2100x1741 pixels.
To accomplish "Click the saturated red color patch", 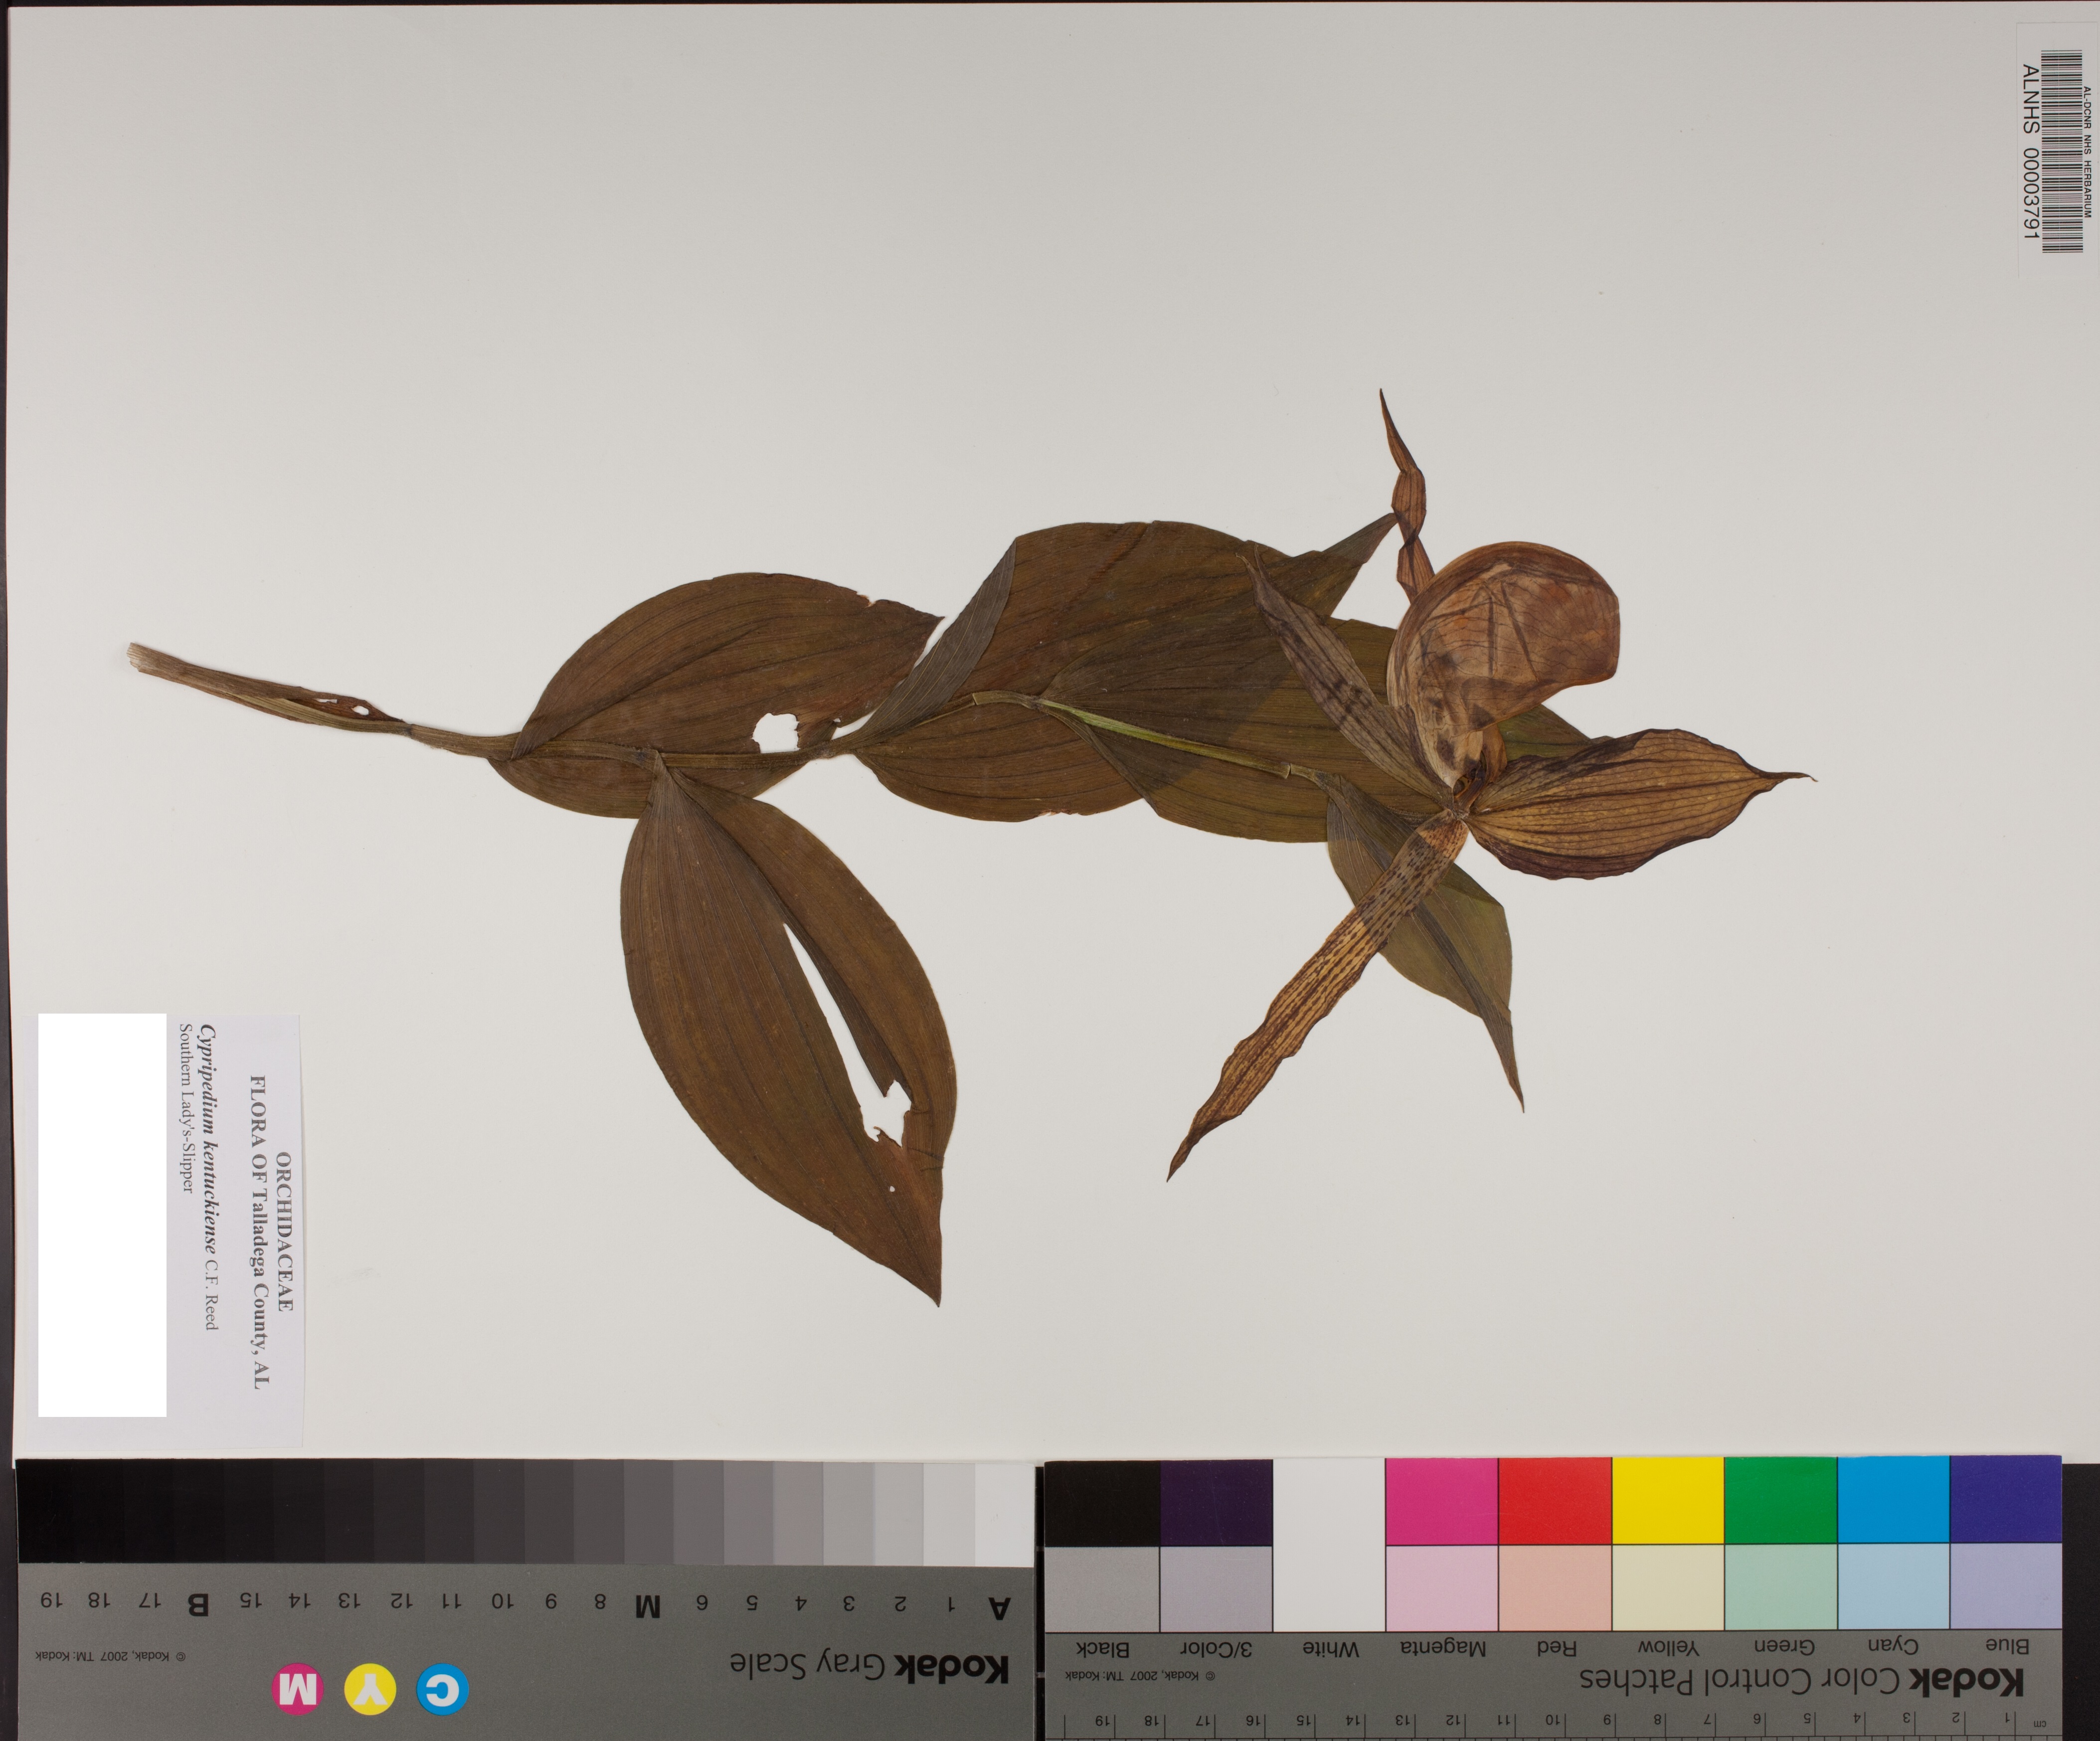I will 1554,1500.
